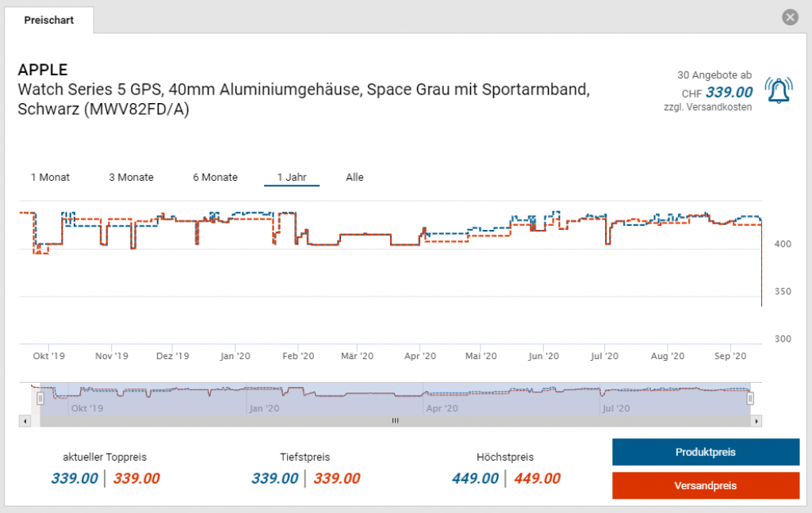This screenshot has height=513, width=812.
Task: Close the Preischart dialog
Action: pos(790,17)
